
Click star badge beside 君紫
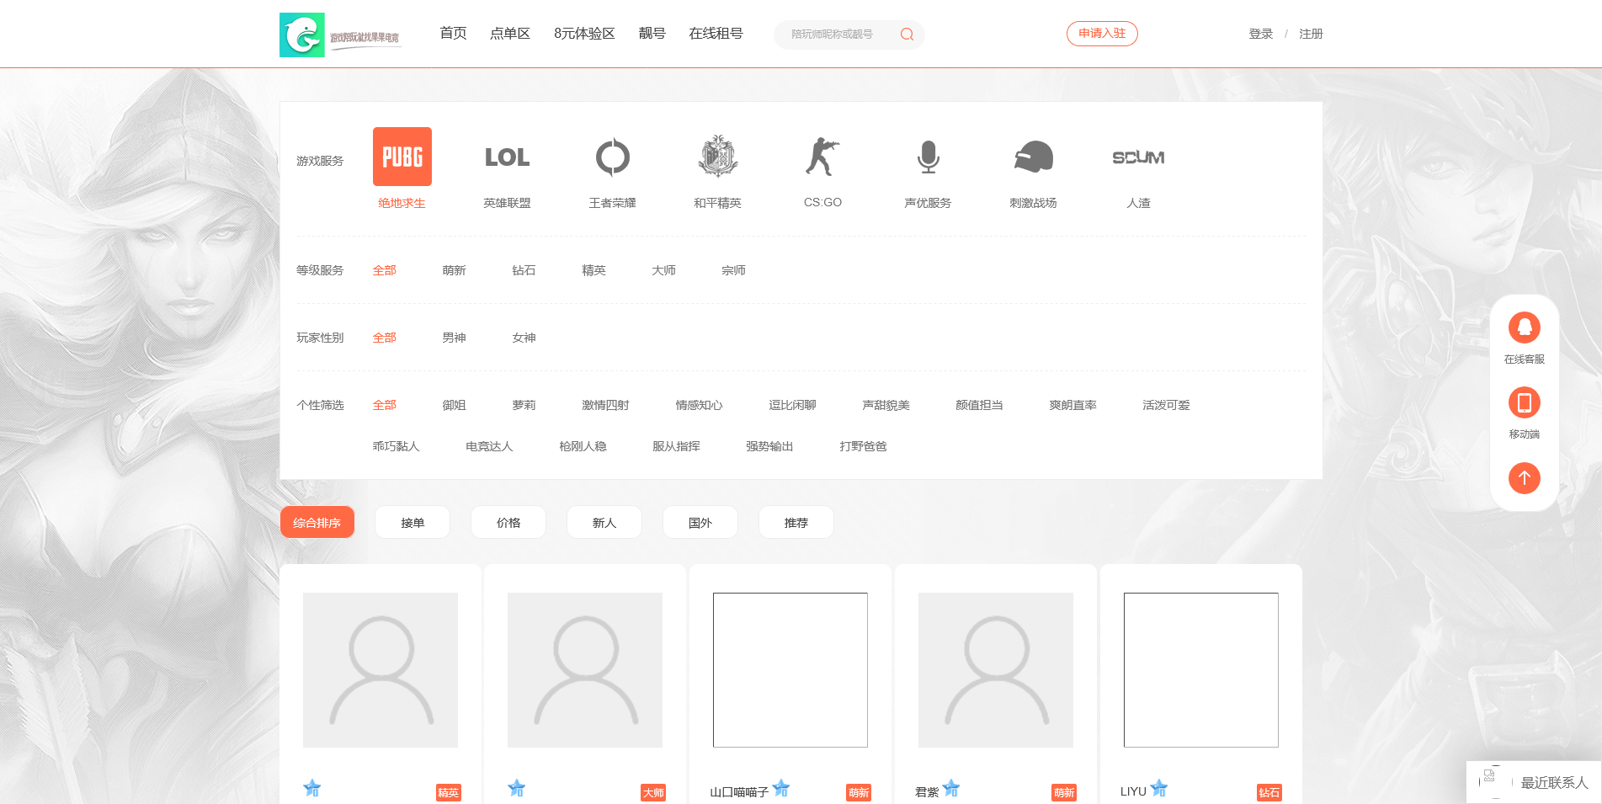951,788
